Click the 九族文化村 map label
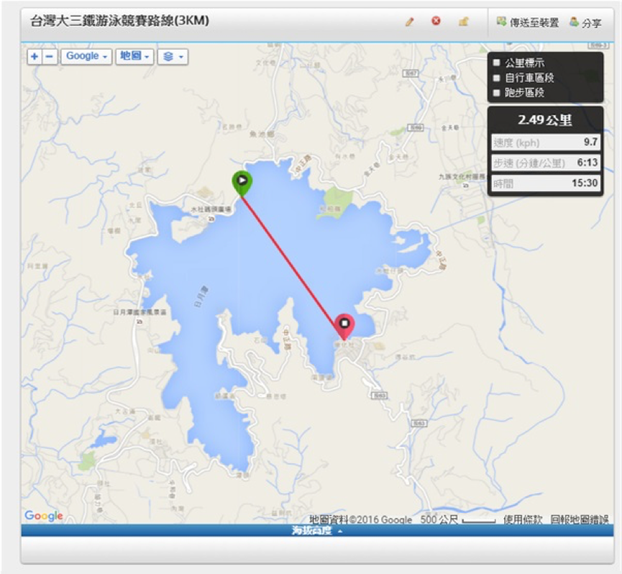Viewport: 622px width, 574px height. coord(462,176)
